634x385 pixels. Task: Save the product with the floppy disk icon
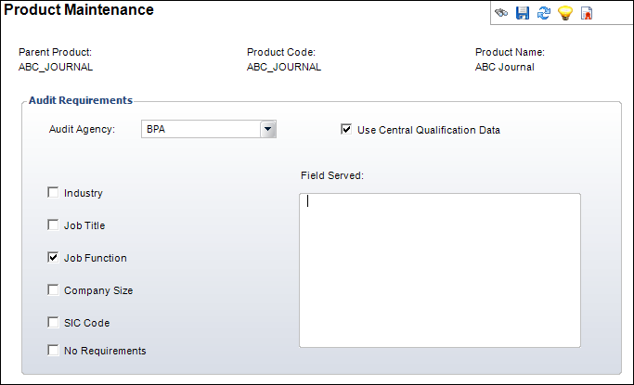tap(523, 13)
